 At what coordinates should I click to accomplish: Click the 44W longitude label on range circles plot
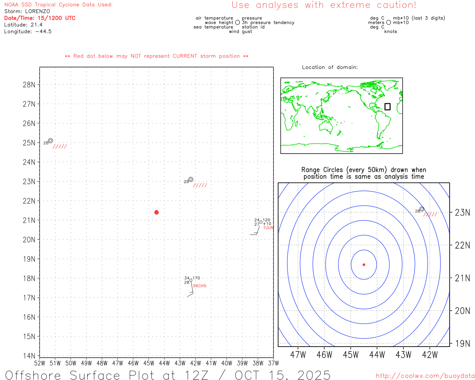point(377,355)
